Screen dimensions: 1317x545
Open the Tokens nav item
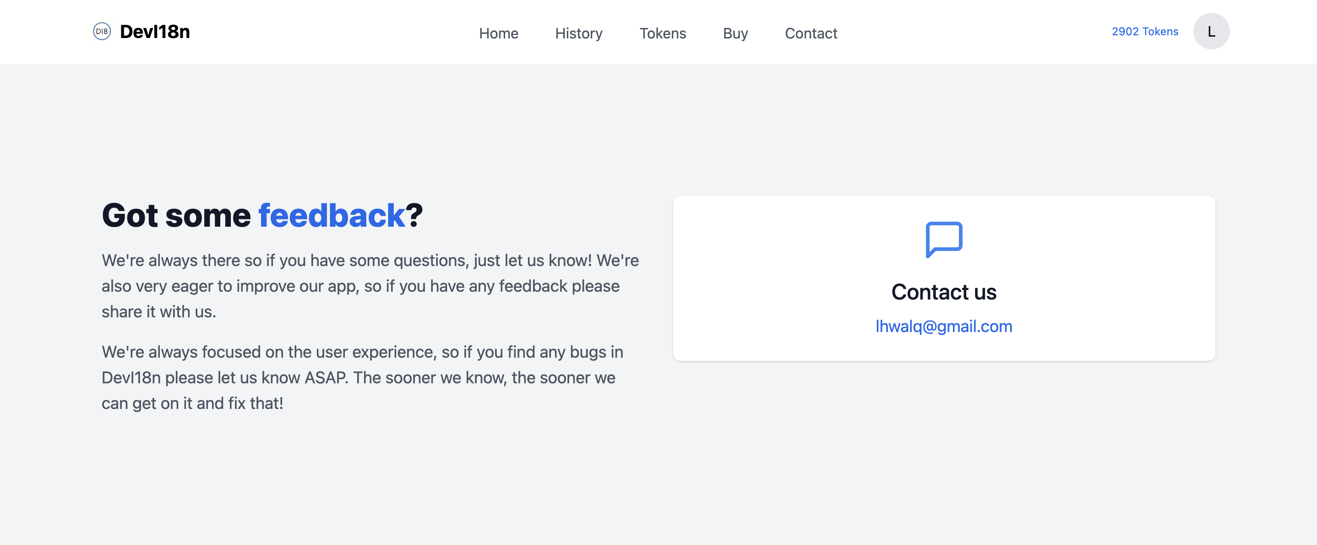click(x=663, y=33)
